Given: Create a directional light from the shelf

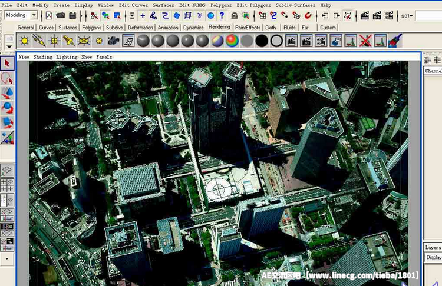Looking at the screenshot, I should [39, 40].
